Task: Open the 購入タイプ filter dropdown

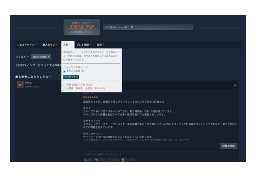Action: [x=50, y=45]
